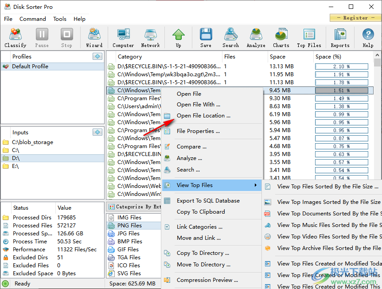Select the 13.13 MB recycle bin row
This screenshot has height=289, width=382.
pos(240,66)
